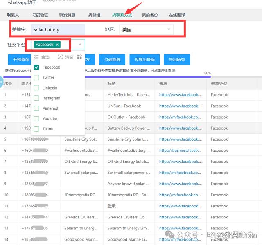Enable the Tiktok checkbox

[36, 129]
